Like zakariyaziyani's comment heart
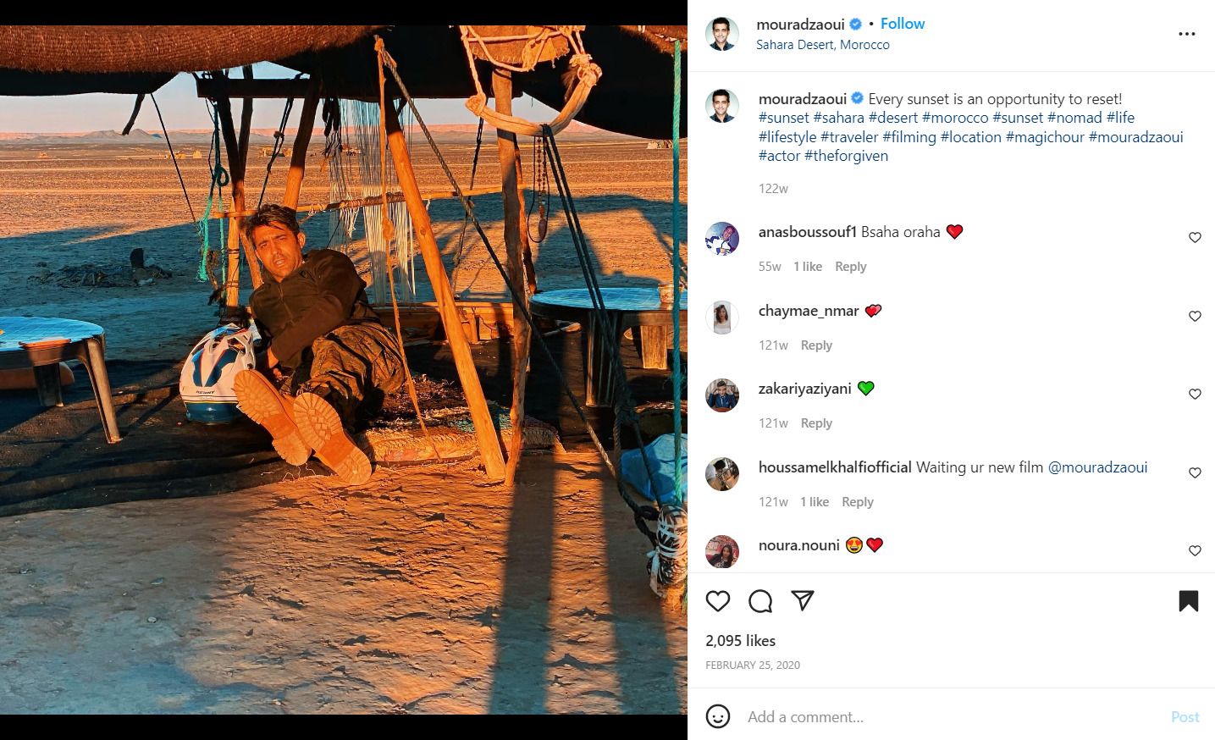Image resolution: width=1215 pixels, height=740 pixels. 1195,395
